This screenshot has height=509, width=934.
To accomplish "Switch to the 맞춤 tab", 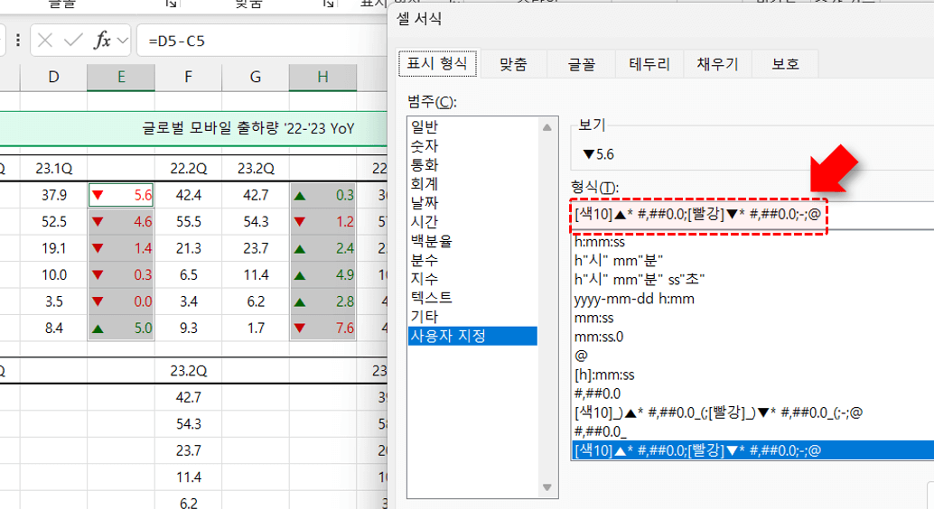I will (513, 64).
